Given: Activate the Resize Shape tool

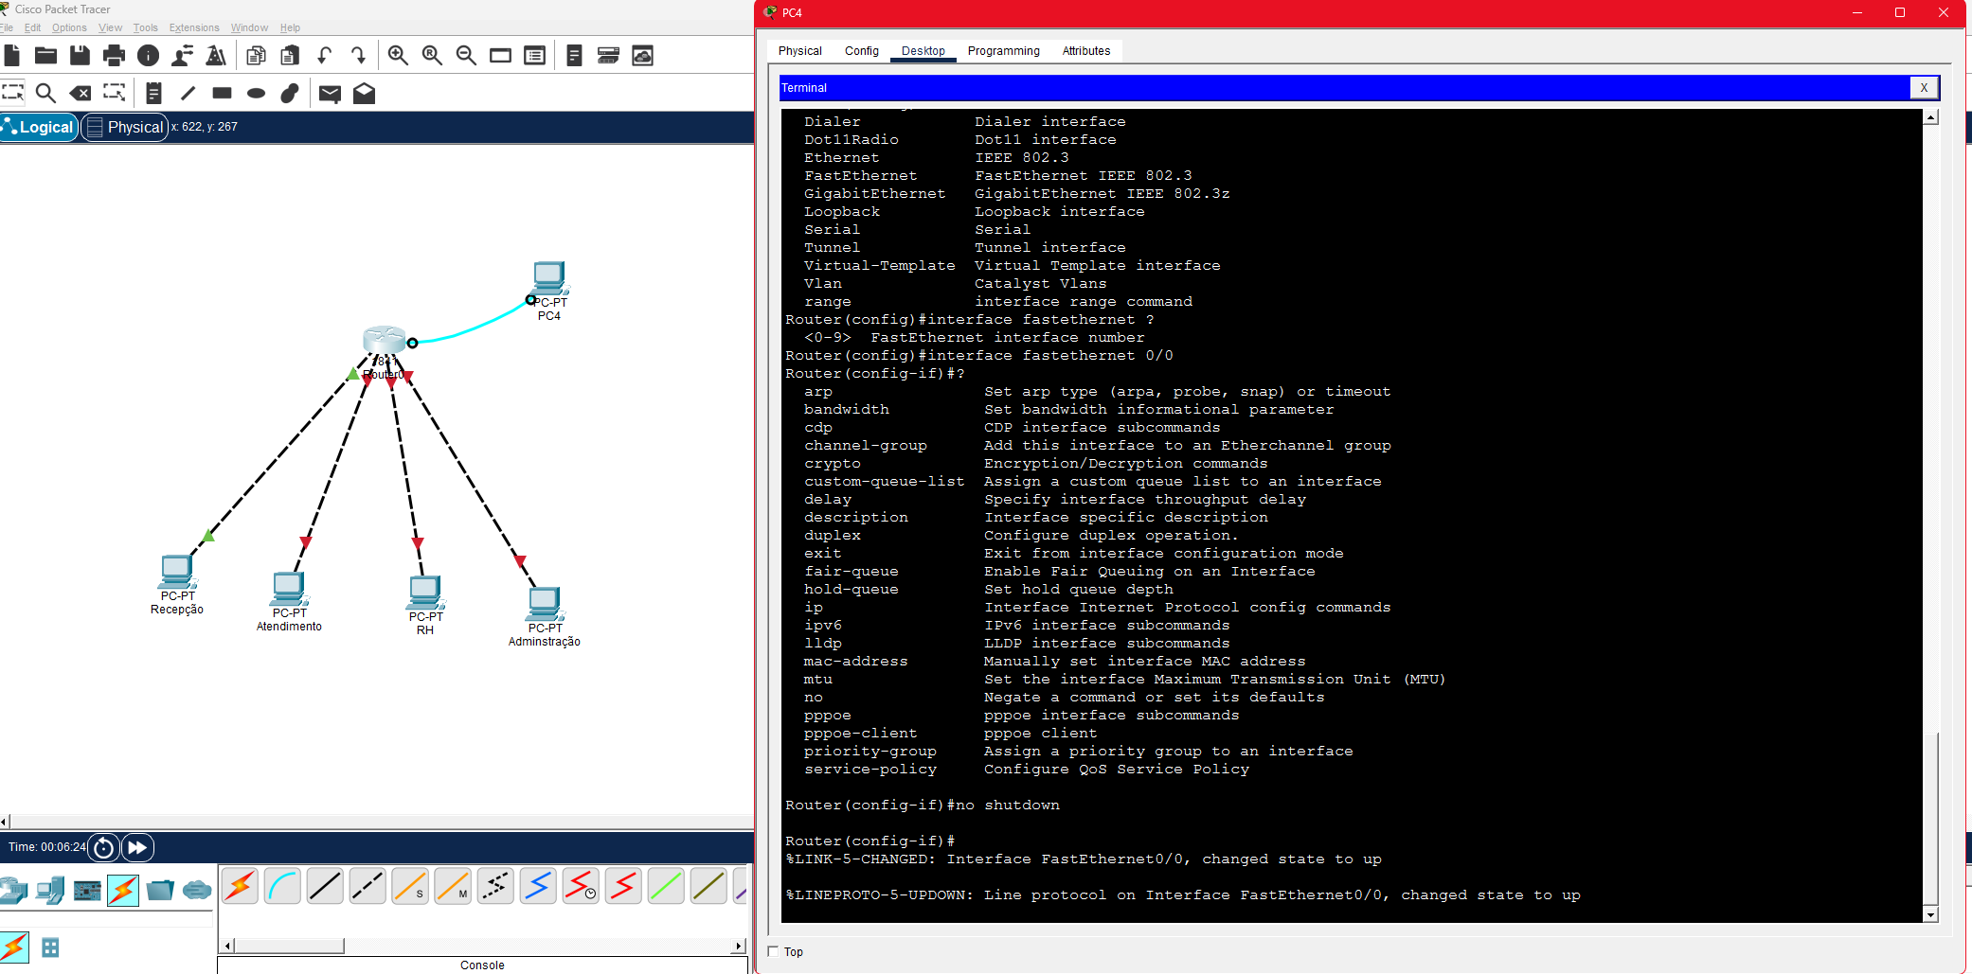Looking at the screenshot, I should 114,93.
